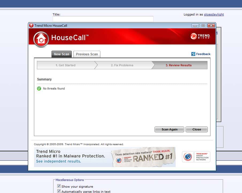Click the Trend Micro logo in header

(200, 36)
